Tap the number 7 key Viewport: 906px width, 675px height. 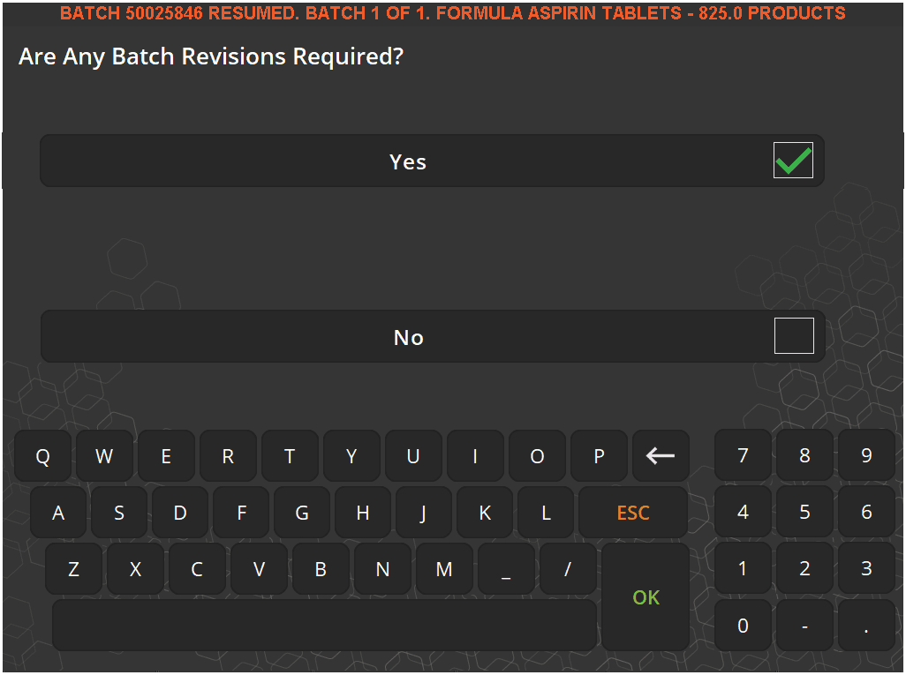(743, 455)
